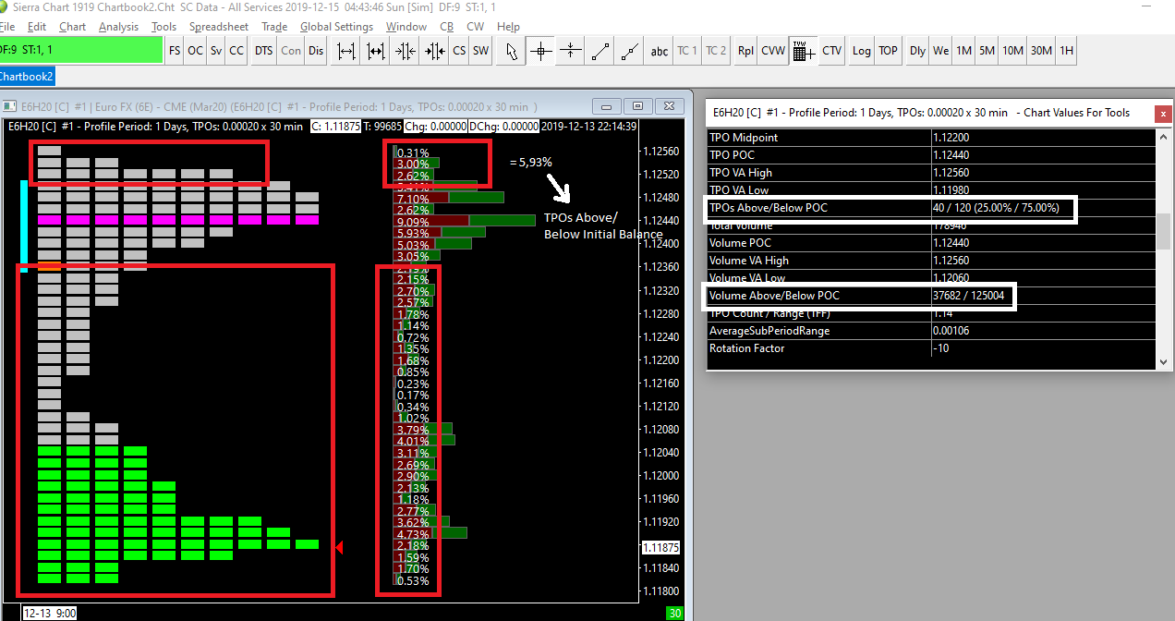Open the Help menu
1175x621 pixels.
[x=508, y=27]
